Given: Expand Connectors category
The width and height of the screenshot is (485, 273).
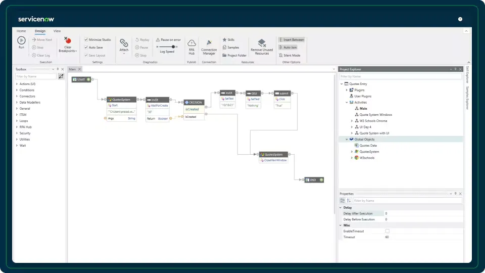Looking at the screenshot, I should coord(17,96).
